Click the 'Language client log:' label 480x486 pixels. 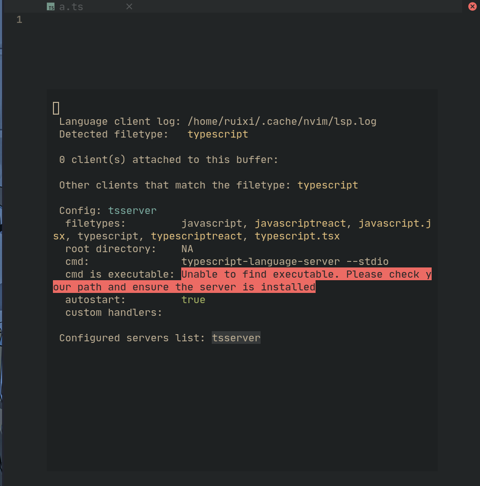tap(120, 121)
